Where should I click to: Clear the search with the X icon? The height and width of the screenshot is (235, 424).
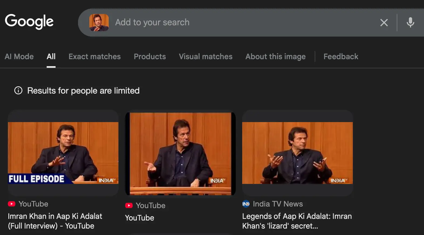point(384,23)
